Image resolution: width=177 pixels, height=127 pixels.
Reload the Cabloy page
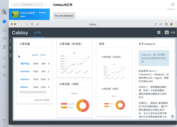(x=32, y=24)
